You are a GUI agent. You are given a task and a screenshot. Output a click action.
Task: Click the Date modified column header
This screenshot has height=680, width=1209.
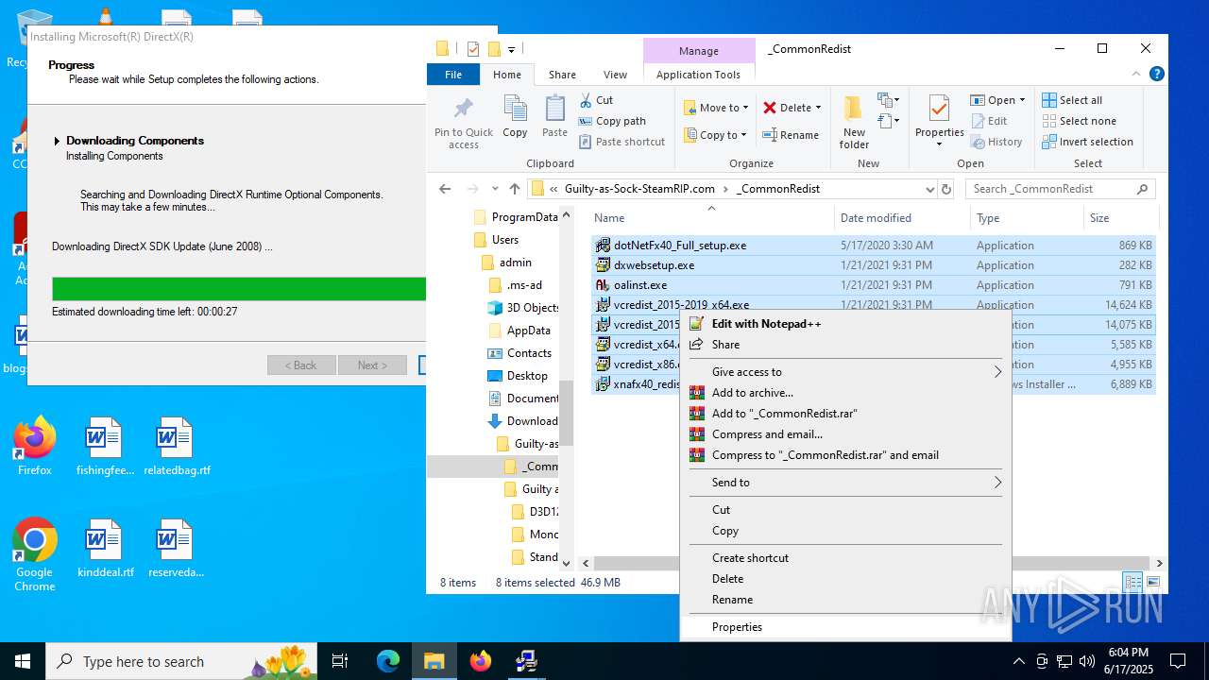(902, 217)
